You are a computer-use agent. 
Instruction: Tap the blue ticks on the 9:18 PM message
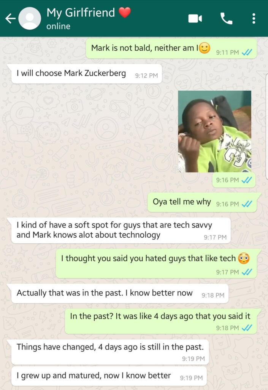click(x=247, y=328)
